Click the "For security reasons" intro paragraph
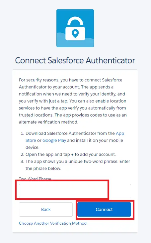 [73, 101]
